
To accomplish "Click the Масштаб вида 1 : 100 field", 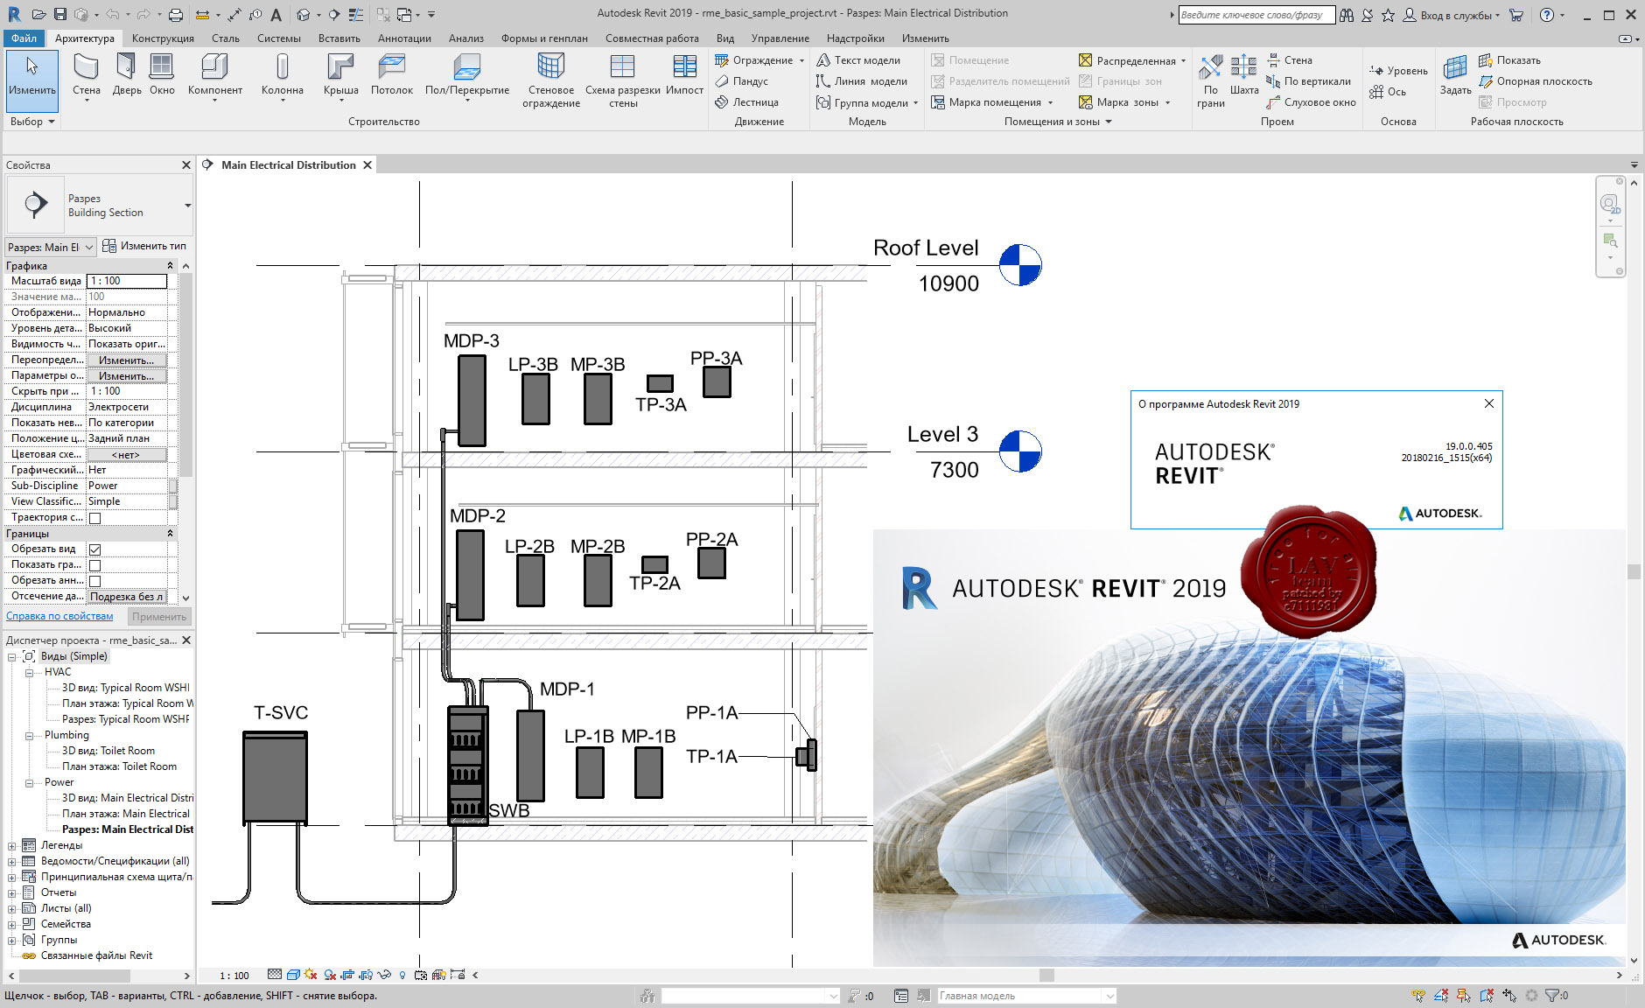I will [127, 281].
